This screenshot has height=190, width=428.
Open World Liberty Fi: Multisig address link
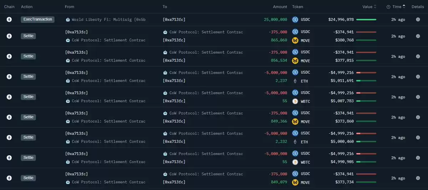pyautogui.click(x=109, y=20)
